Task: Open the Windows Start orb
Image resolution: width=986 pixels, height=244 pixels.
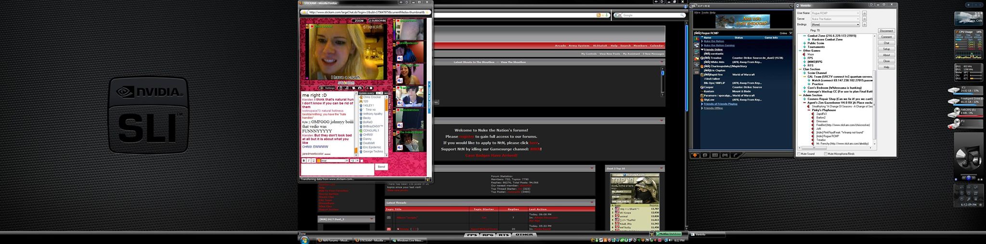Action: [x=304, y=240]
